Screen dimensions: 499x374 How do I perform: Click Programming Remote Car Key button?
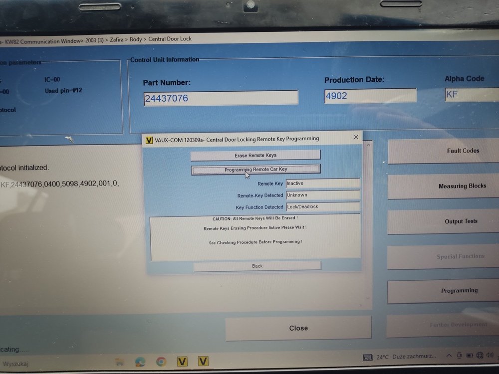click(255, 170)
